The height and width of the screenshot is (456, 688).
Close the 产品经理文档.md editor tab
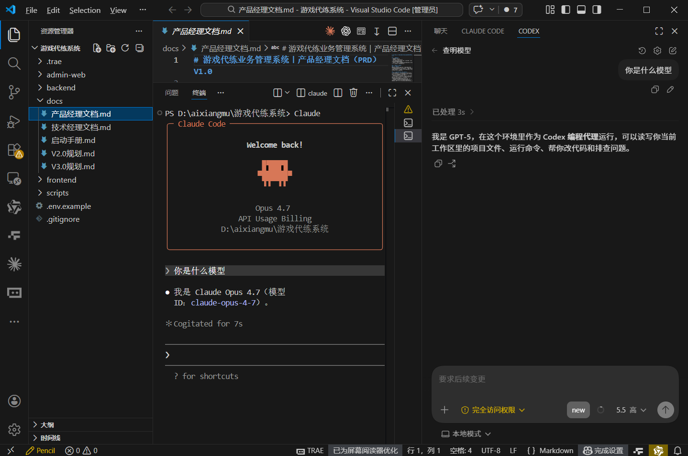pos(241,31)
